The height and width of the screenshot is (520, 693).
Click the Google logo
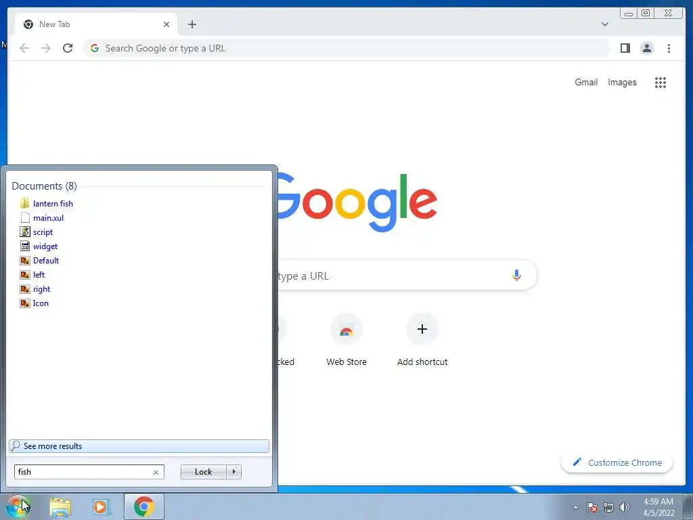tap(357, 202)
